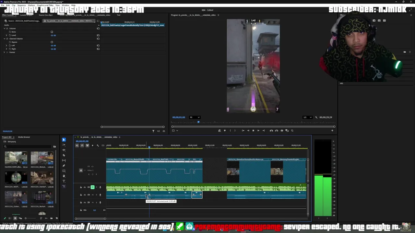This screenshot has width=415, height=233.
Task: Toggle lock on Video 1 track
Action: click(81, 170)
